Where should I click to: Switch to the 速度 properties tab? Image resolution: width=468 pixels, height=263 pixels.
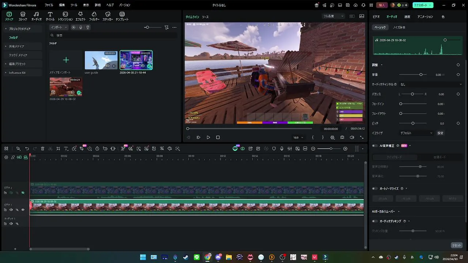pos(407,17)
